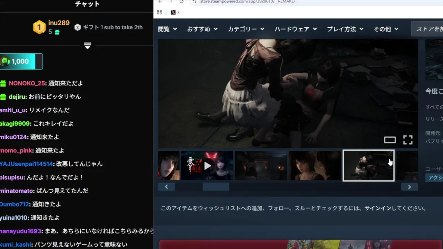Click username YAJUsenpai114514 in chat

26,164
